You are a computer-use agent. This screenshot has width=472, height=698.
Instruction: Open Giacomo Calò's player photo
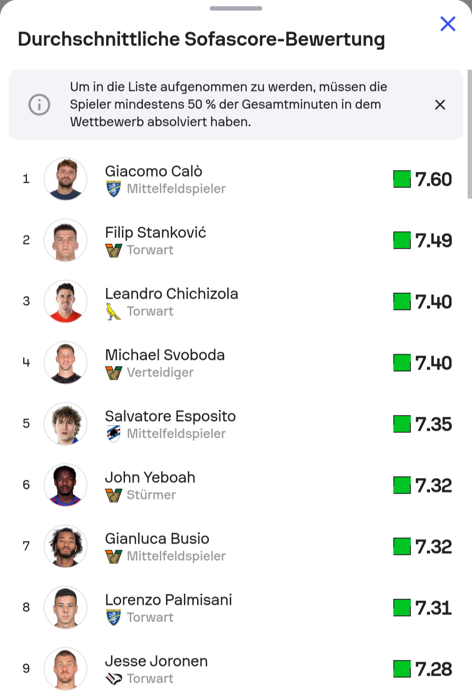66,179
